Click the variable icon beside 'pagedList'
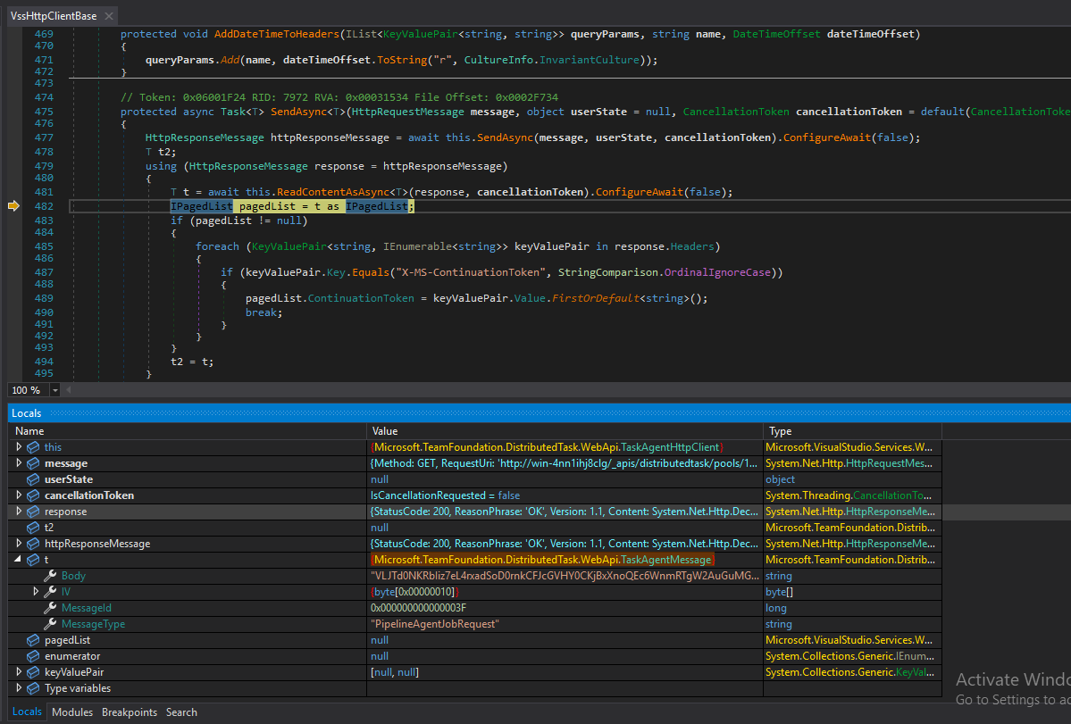The image size is (1071, 724). pos(33,640)
